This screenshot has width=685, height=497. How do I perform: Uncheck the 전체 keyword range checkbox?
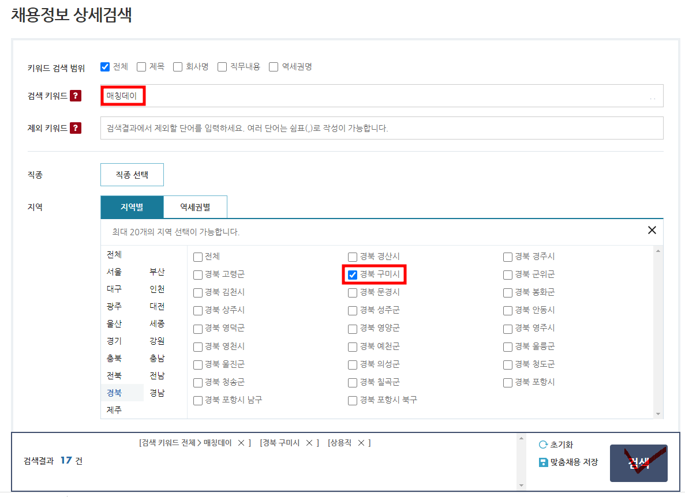(x=104, y=66)
